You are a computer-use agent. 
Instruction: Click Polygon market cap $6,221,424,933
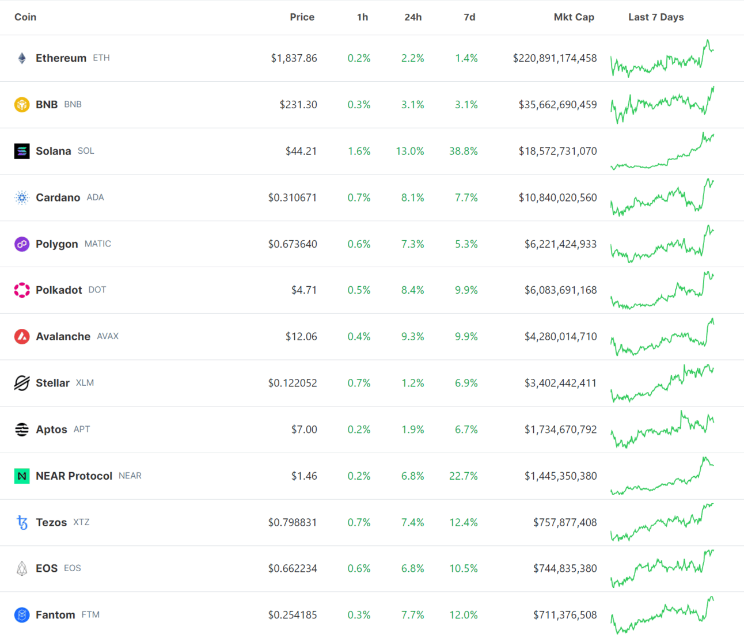(561, 244)
